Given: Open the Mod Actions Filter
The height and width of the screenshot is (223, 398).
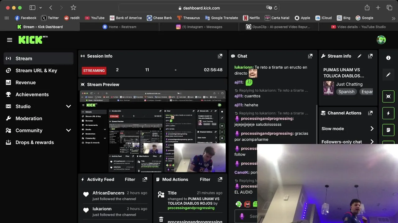Looking at the screenshot, I should tap(205, 179).
